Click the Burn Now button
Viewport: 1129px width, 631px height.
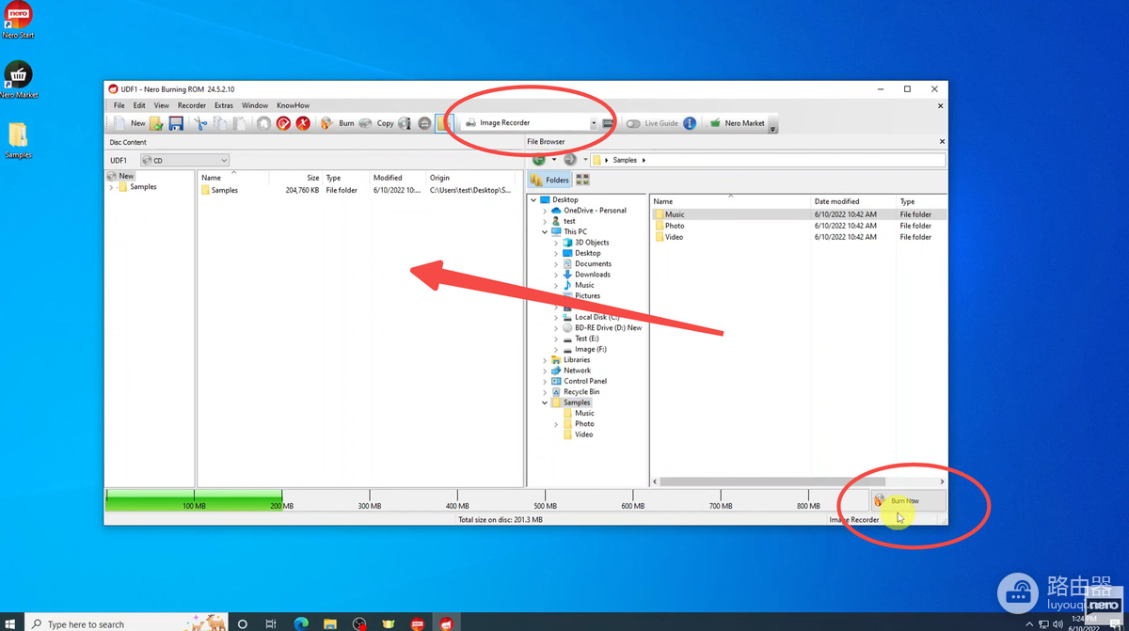coord(907,501)
